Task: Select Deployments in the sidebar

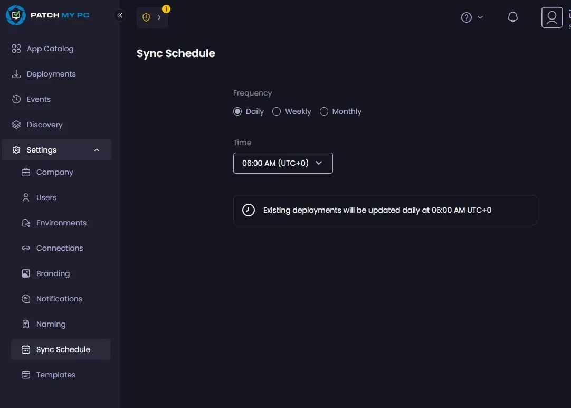Action: coord(51,73)
